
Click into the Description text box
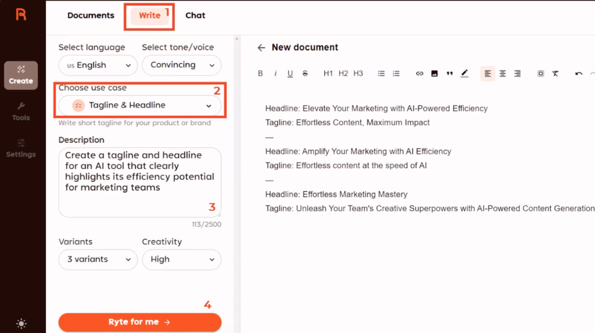[x=139, y=182]
